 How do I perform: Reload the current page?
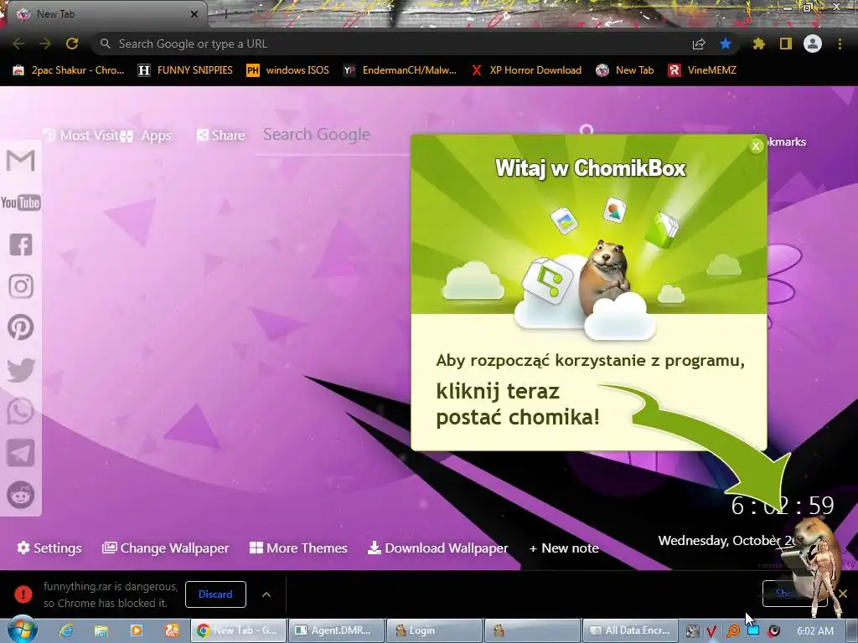pos(72,44)
